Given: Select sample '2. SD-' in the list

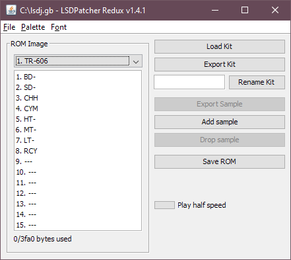Looking at the screenshot, I should pos(78,87).
